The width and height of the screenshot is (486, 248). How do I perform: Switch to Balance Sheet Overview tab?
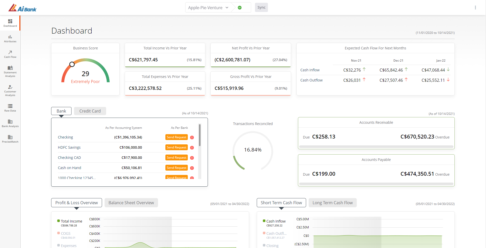coord(131,203)
